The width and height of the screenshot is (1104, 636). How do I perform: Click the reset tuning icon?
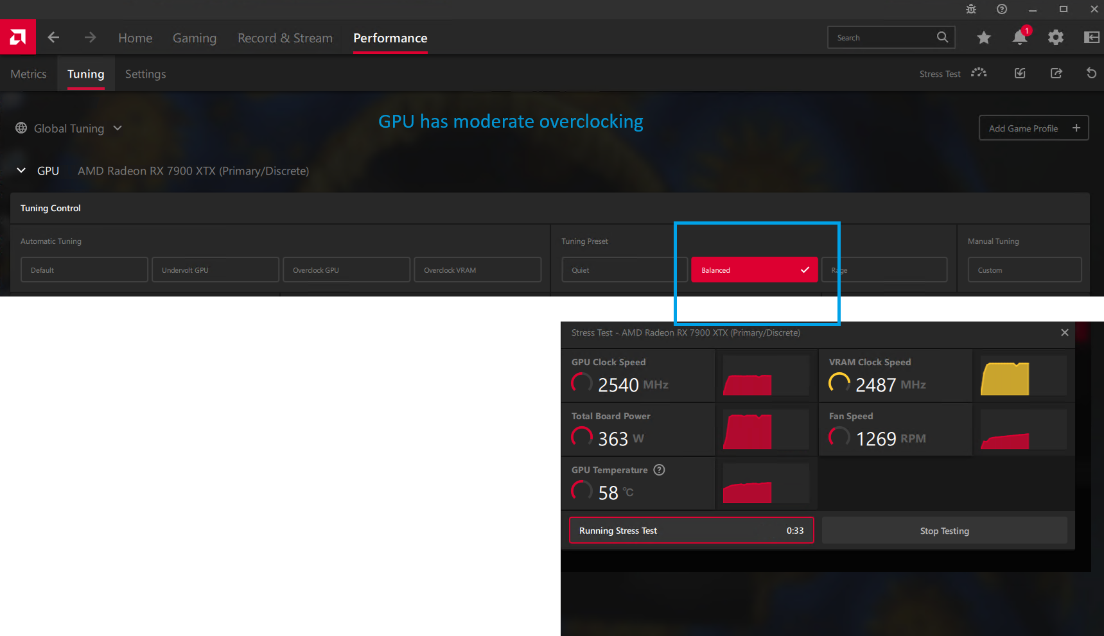coord(1091,73)
